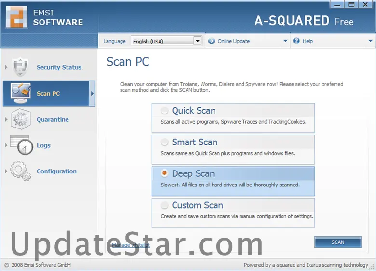Click the window resize grip corner
The height and width of the screenshot is (271, 376).
tap(373, 267)
